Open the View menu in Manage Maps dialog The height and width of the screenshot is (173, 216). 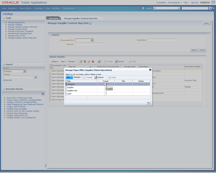point(69,77)
